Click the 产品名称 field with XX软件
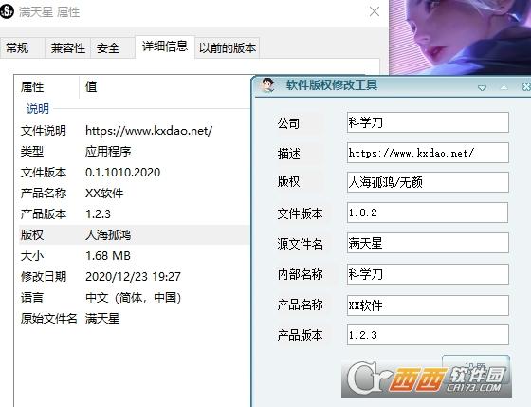The width and height of the screenshot is (531, 407). pyautogui.click(x=428, y=305)
